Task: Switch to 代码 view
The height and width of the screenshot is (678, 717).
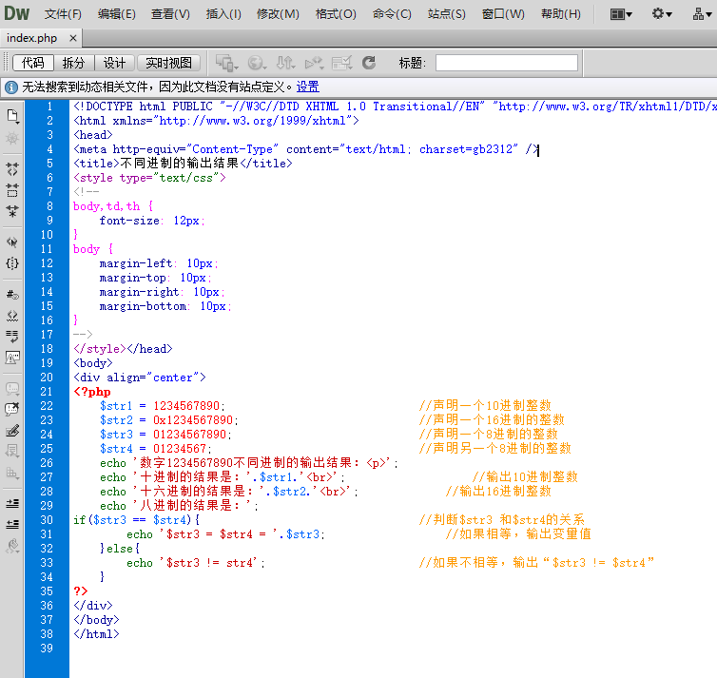Action: point(33,63)
